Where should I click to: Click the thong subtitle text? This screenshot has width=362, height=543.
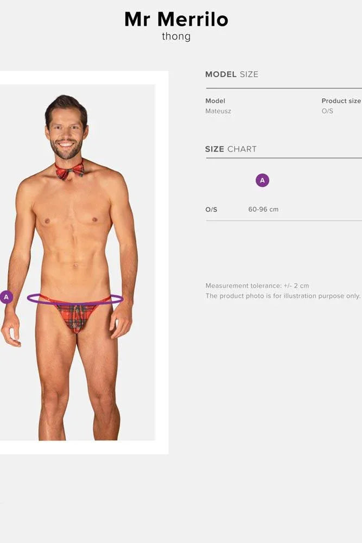tap(176, 36)
